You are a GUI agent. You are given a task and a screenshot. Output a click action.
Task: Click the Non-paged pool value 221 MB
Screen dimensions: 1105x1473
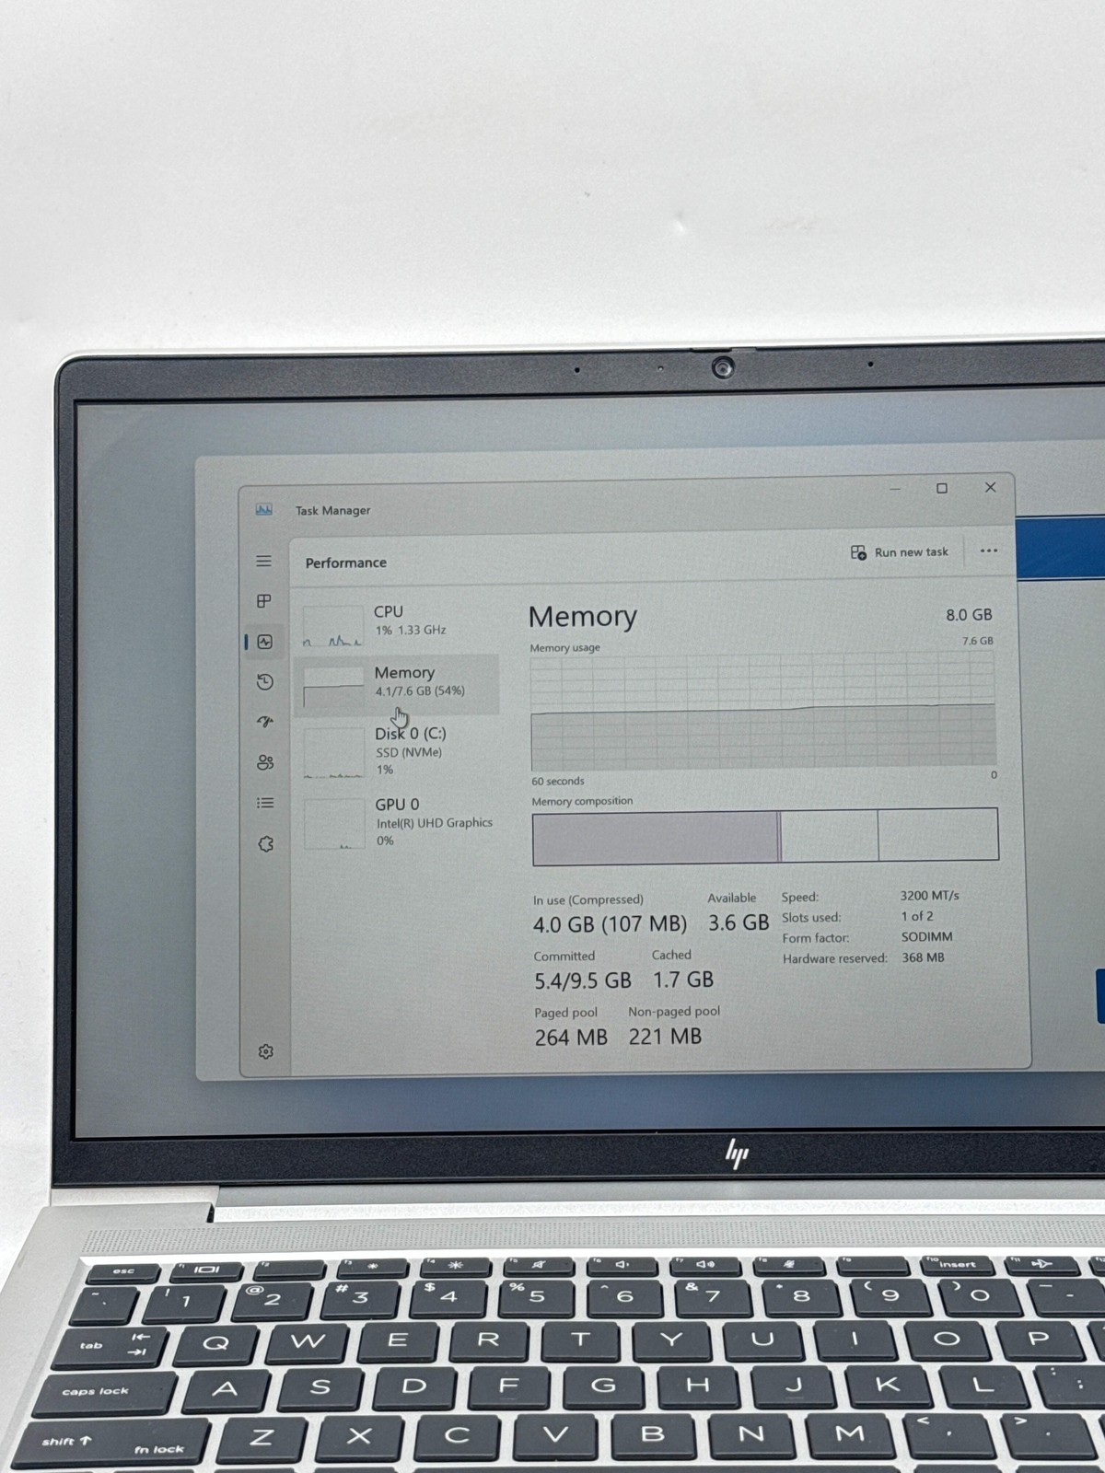point(665,1037)
